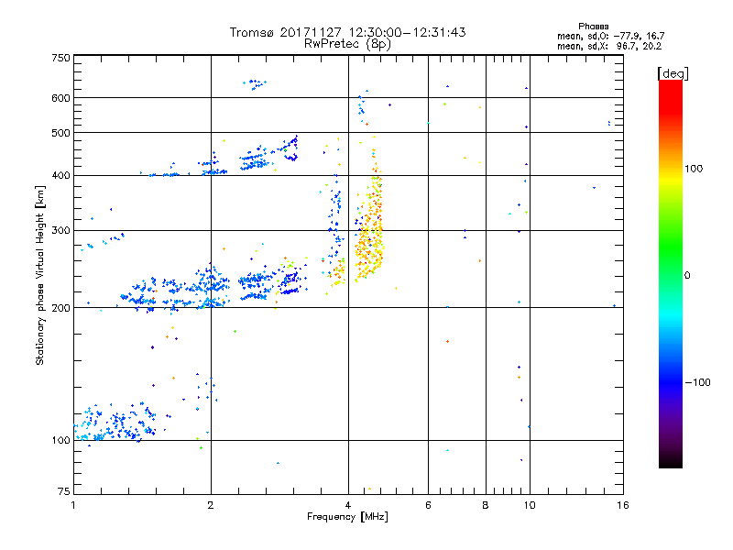This screenshot has width=733, height=550.
Task: Click the blue echo cluster above 600 km
Action: 255,84
